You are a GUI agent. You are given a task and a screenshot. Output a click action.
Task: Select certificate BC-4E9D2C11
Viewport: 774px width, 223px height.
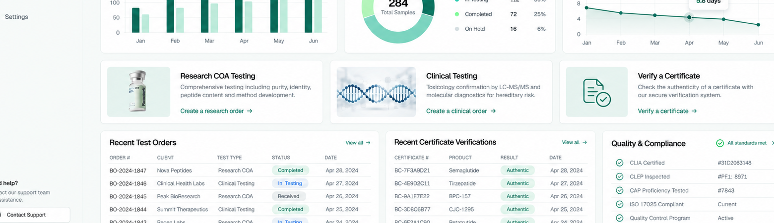coord(412,183)
